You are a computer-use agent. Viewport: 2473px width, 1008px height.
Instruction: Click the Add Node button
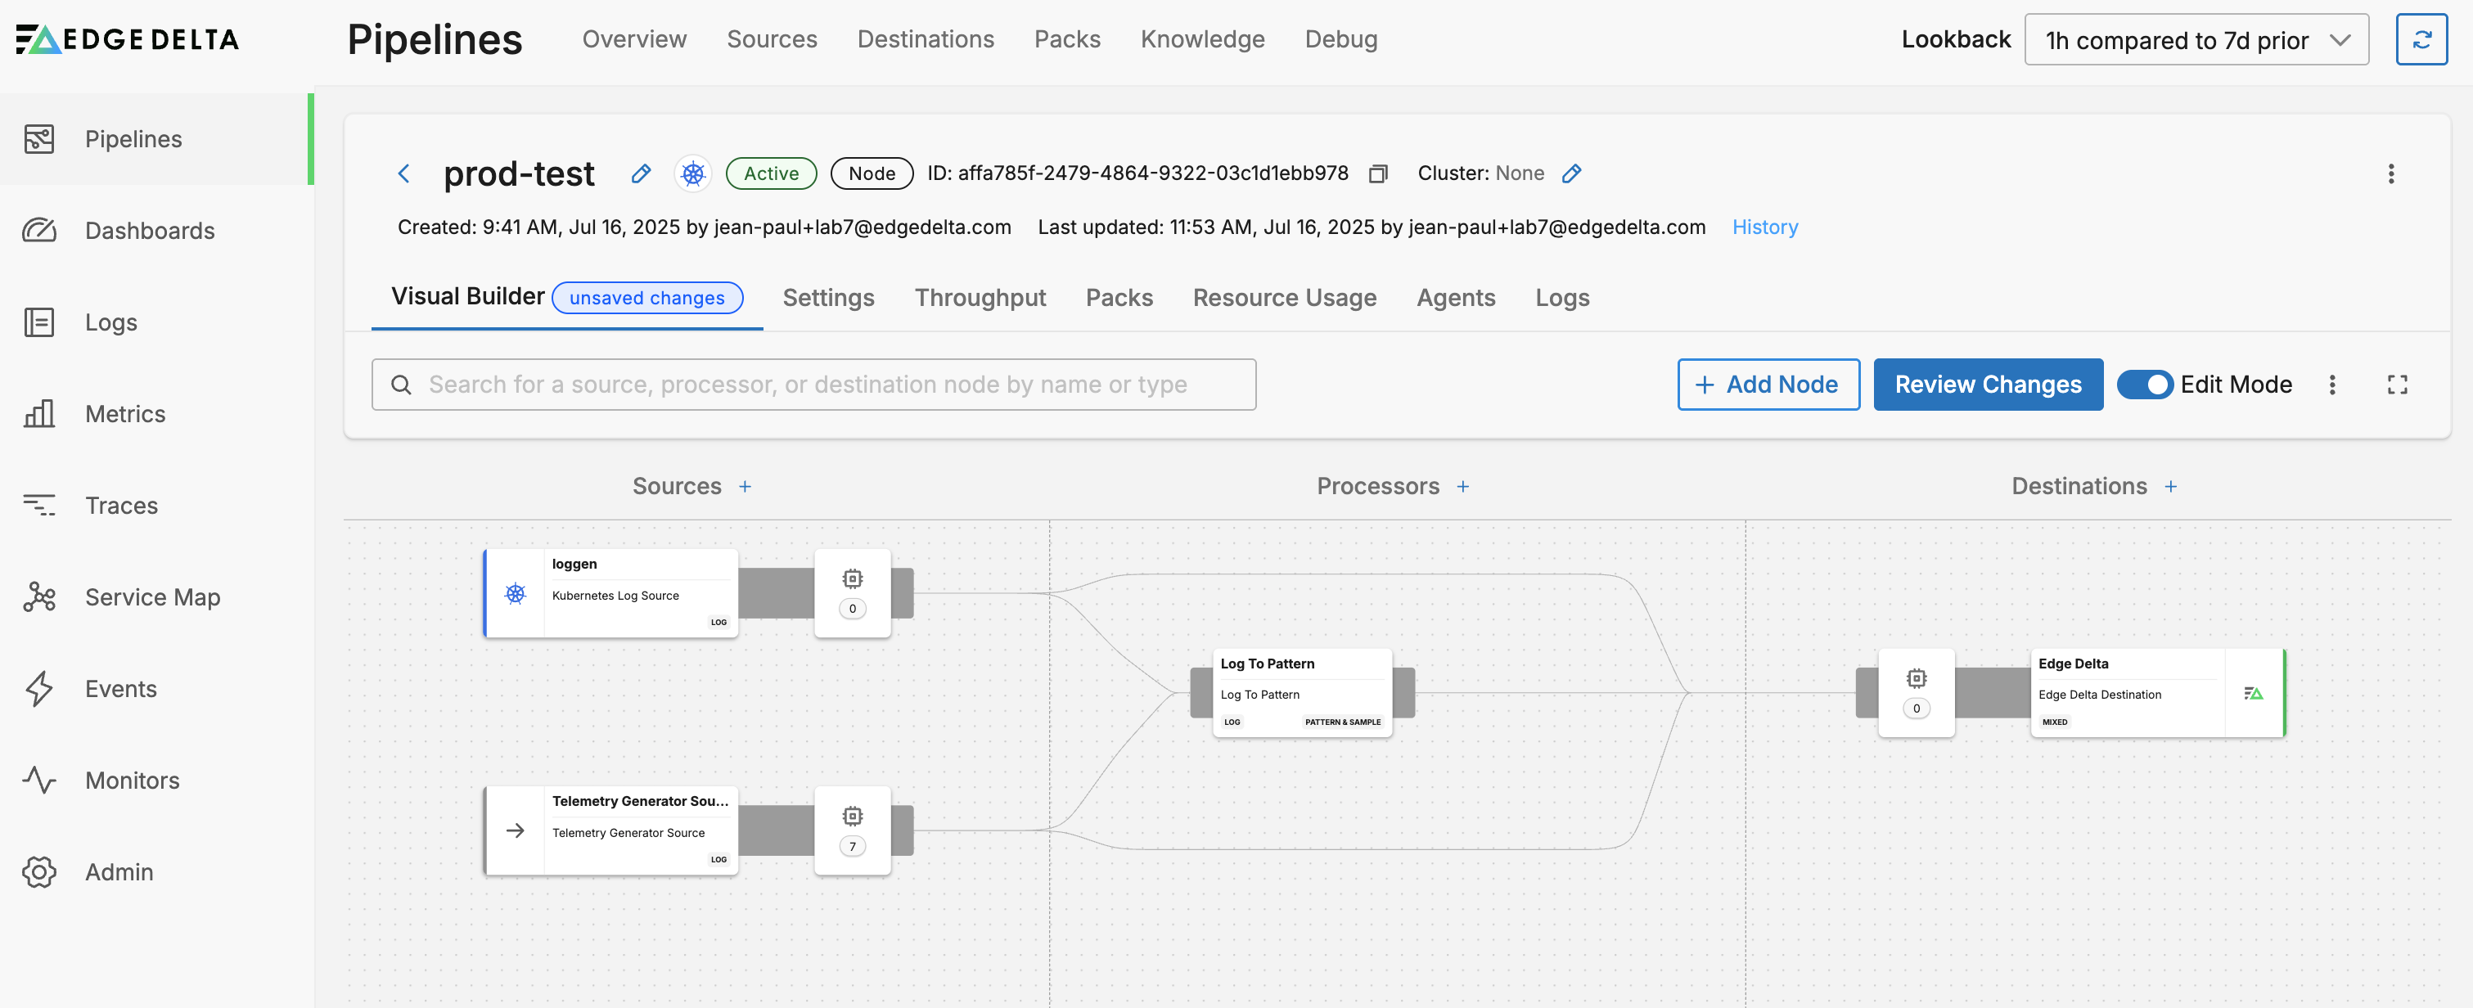click(x=1768, y=385)
